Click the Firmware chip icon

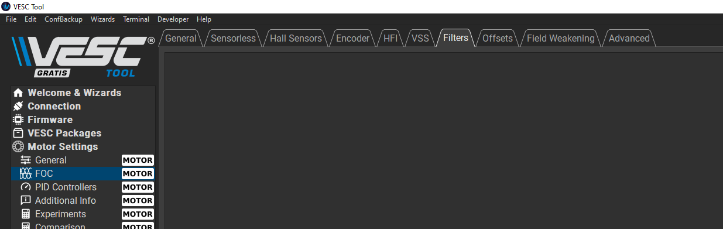[18, 120]
